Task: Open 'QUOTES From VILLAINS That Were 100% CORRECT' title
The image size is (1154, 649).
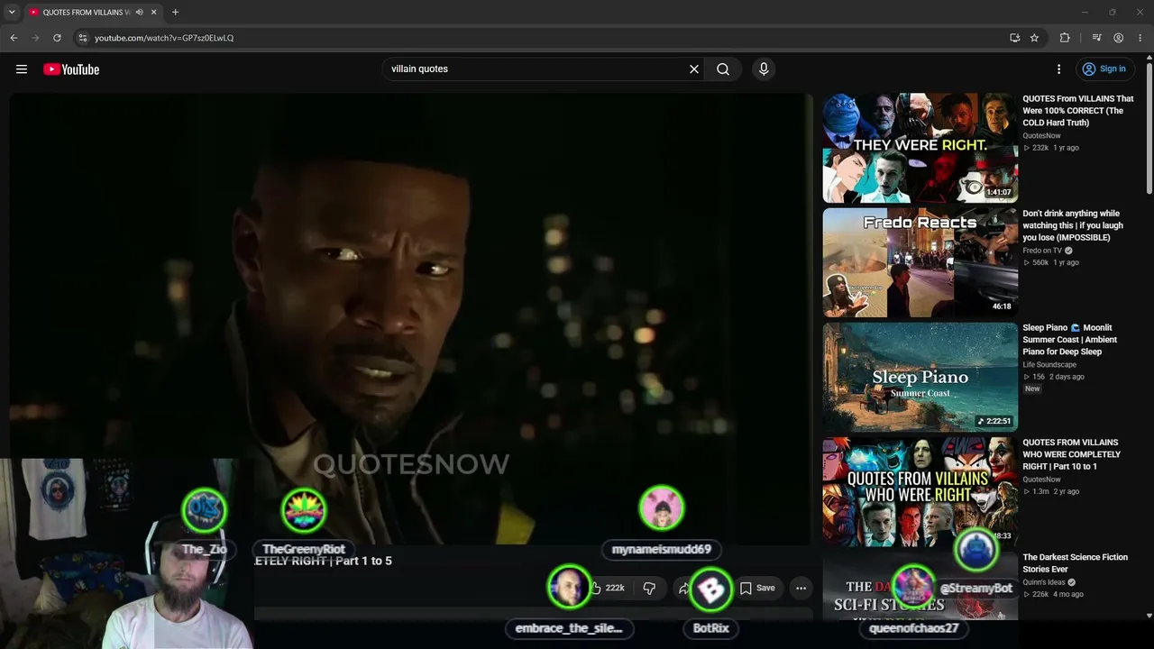Action: pos(1078,111)
